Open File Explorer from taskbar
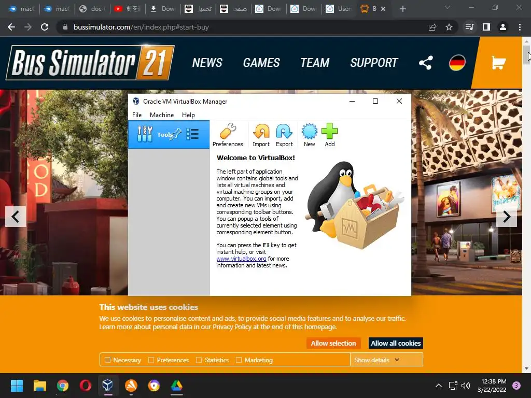Screen dimensions: 531x398 [39, 386]
